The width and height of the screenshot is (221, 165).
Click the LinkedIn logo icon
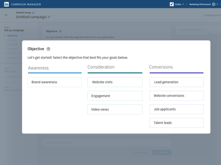(x=6, y=4)
